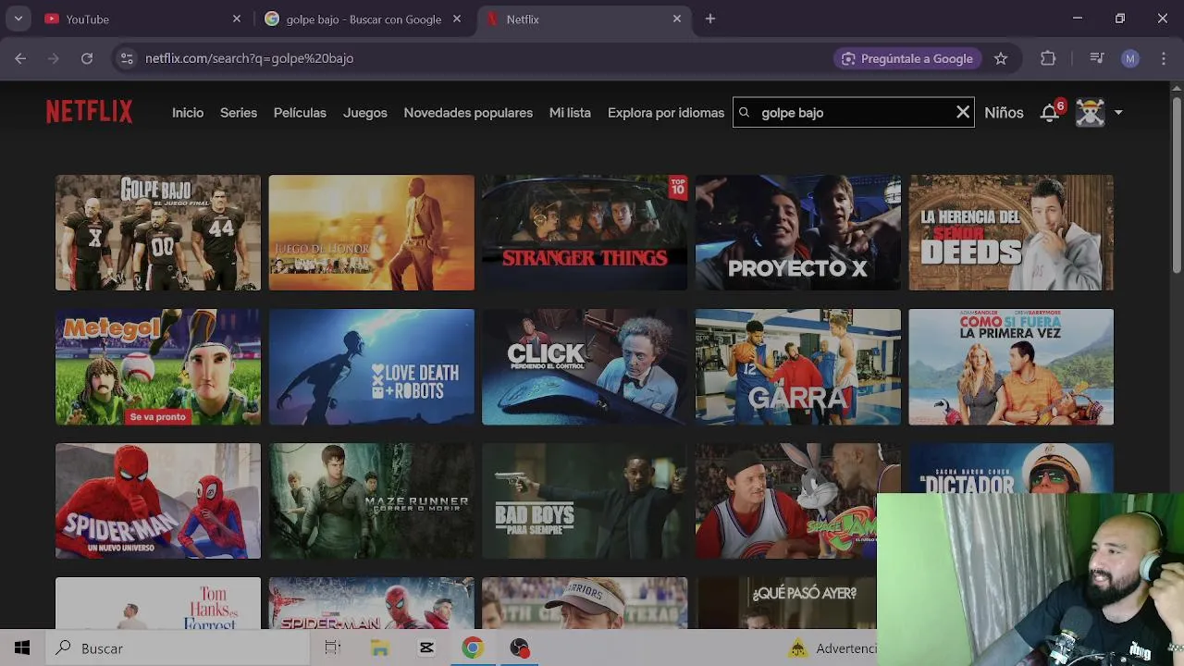Click the Chrome taskbar icon

(473, 648)
